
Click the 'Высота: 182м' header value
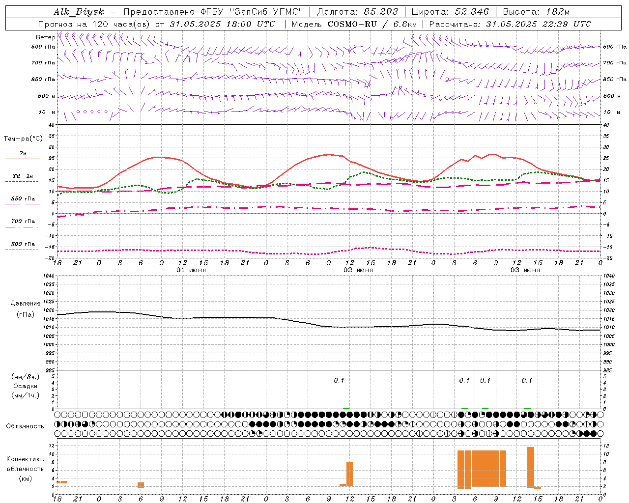[x=536, y=12]
